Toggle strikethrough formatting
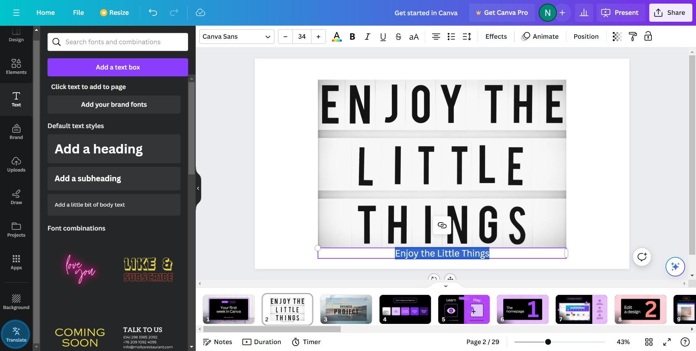This screenshot has height=351, width=696. tap(398, 37)
